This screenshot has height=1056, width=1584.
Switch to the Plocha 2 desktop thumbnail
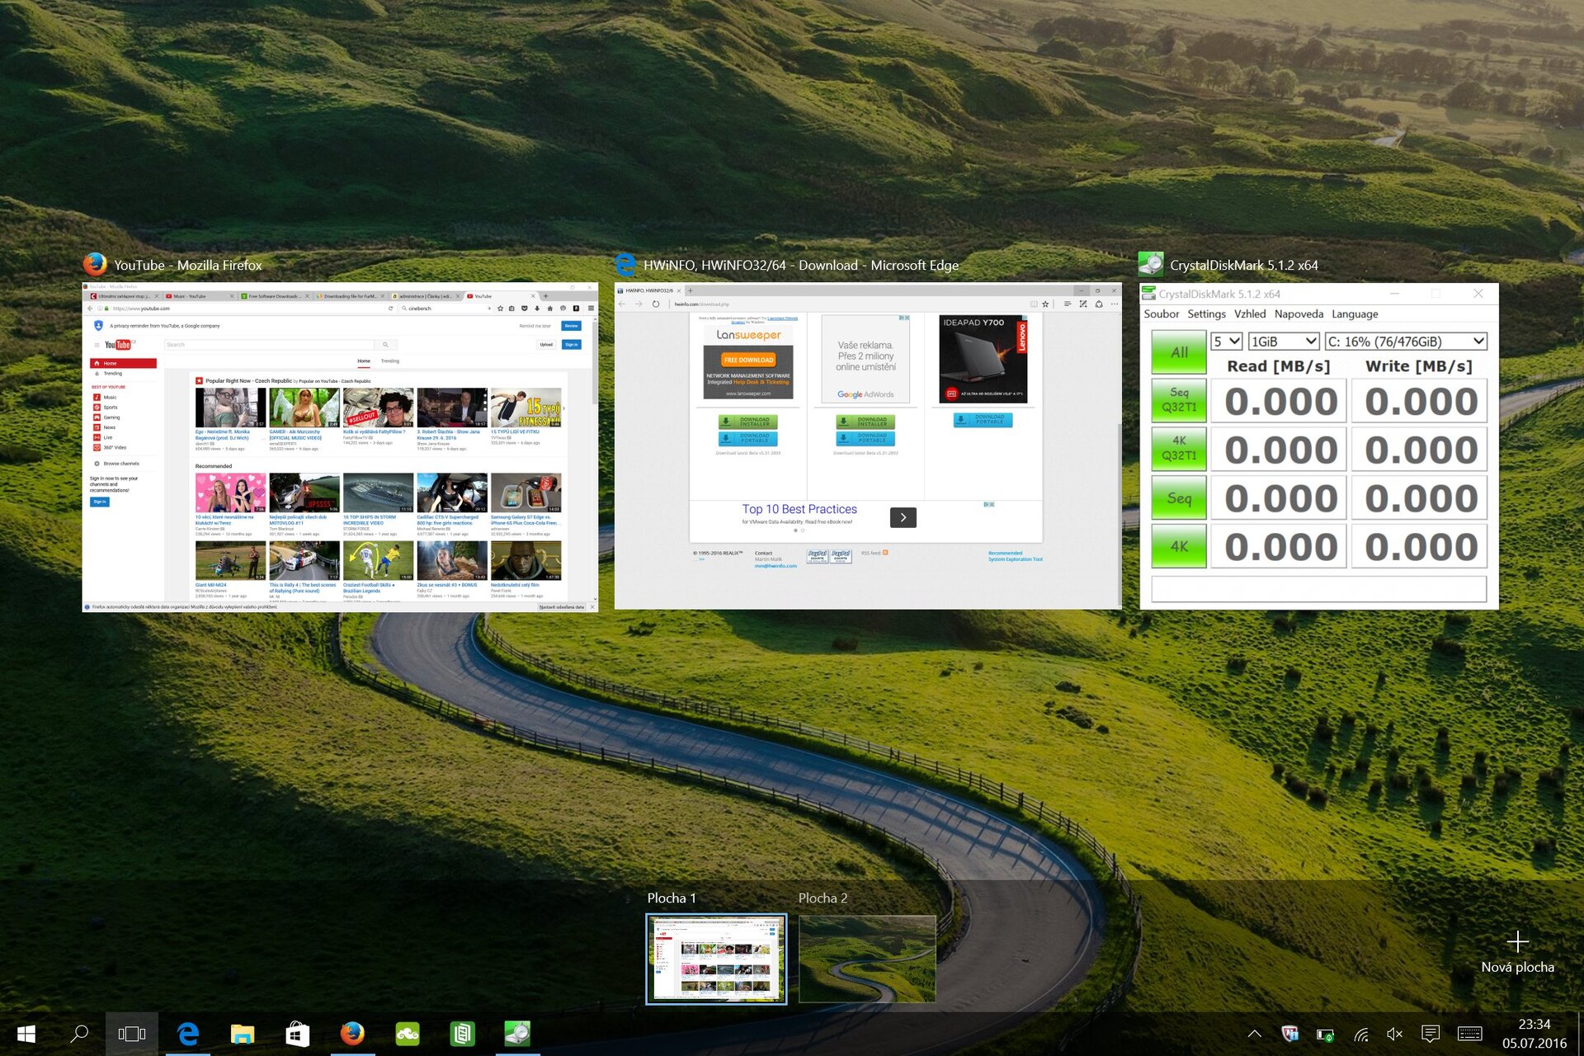[x=866, y=957]
